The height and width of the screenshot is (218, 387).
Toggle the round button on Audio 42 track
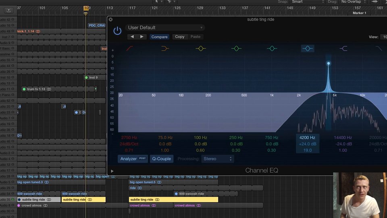point(13,19)
